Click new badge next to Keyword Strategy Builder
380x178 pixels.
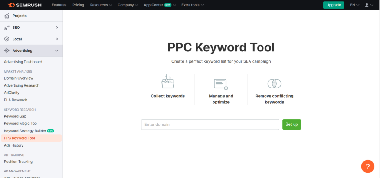50,131
